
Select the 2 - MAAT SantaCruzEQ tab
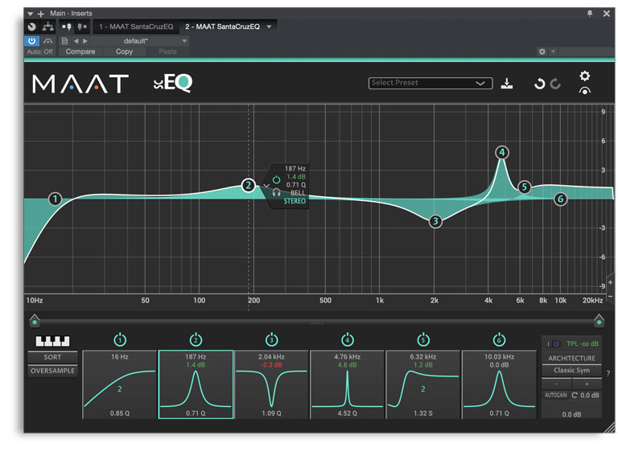pyautogui.click(x=224, y=27)
